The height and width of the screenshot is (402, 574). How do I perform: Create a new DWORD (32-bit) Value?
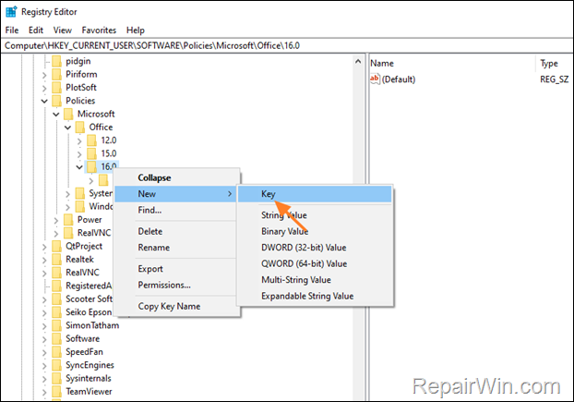pyautogui.click(x=315, y=248)
